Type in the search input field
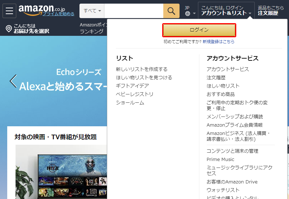This screenshot has width=289, height=199. click(134, 11)
